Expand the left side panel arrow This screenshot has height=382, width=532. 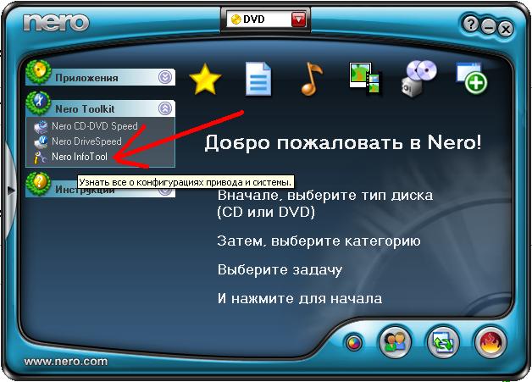11,191
